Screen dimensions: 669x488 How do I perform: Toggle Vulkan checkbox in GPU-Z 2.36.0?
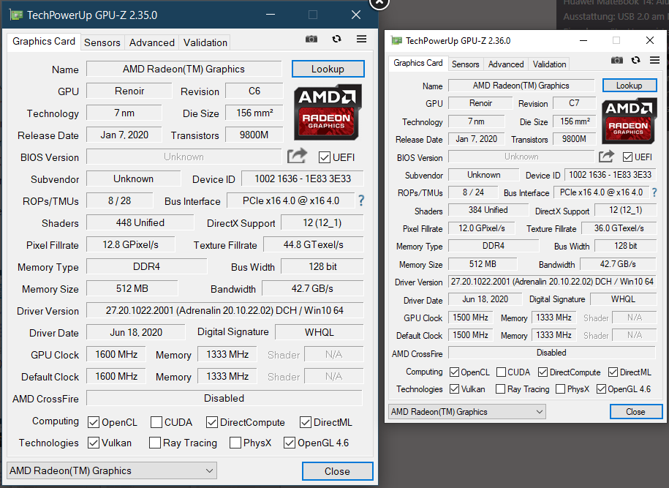[x=454, y=389]
